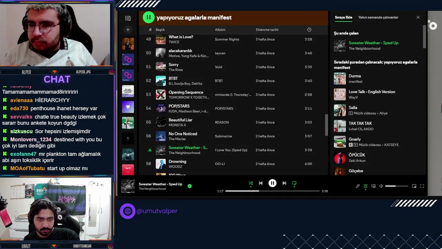This screenshot has height=249, width=442.
Task: Open REASON album link
Action: [x=222, y=122]
